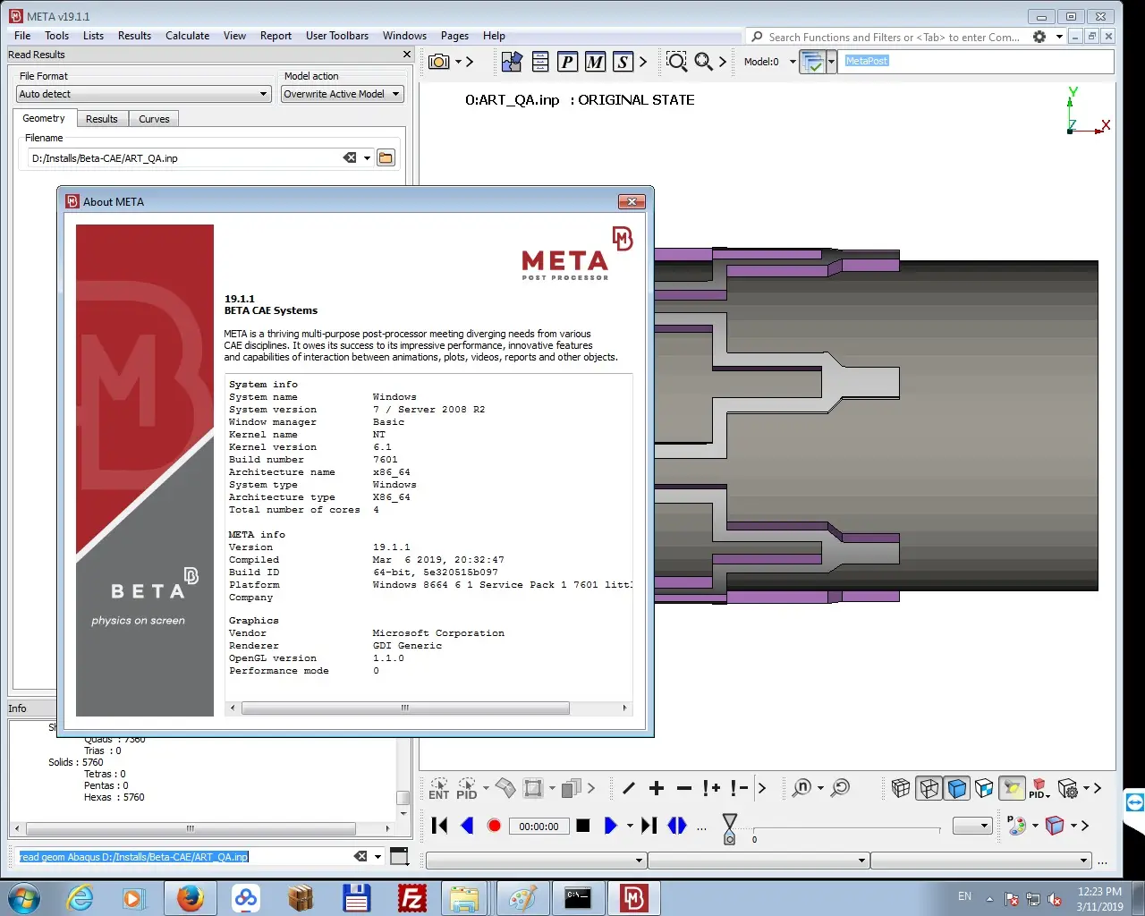This screenshot has width=1145, height=916.
Task: Open dropdown arrow next to camera icon
Action: coord(458,62)
